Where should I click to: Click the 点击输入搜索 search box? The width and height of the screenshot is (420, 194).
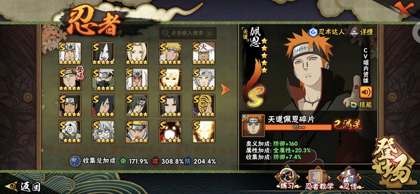pos(188,33)
